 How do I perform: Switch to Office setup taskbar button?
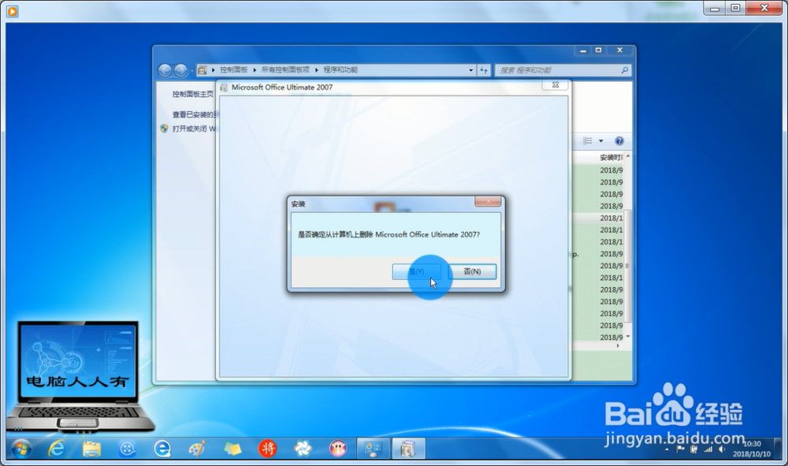[x=408, y=449]
